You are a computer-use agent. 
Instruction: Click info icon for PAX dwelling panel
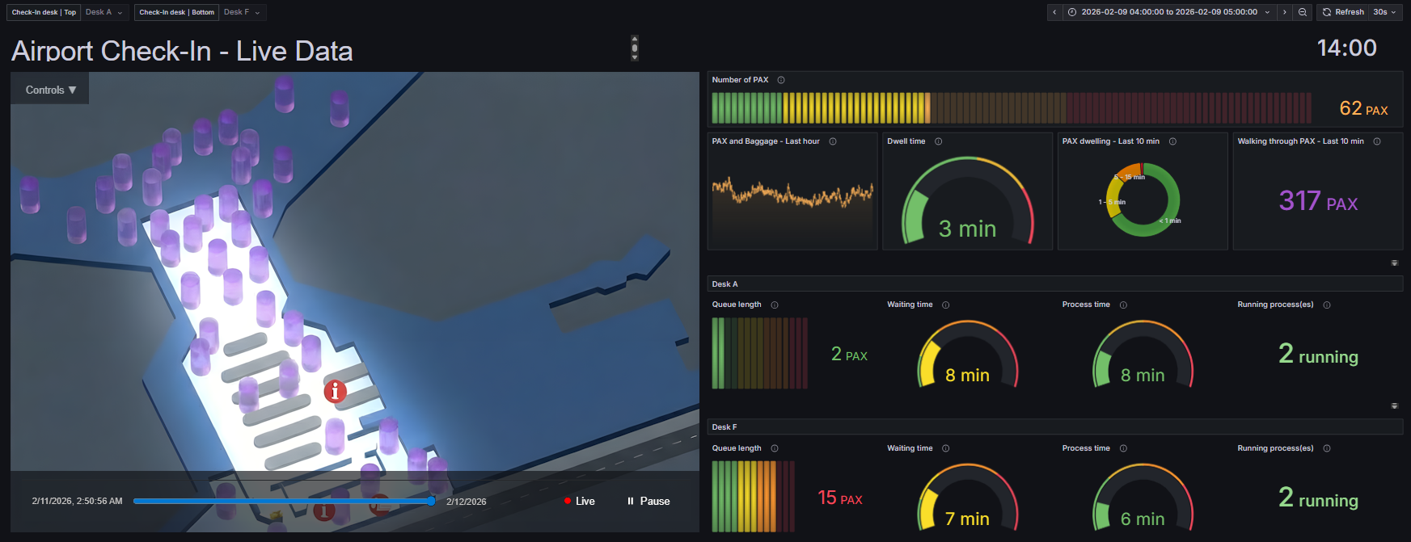pyautogui.click(x=1172, y=141)
